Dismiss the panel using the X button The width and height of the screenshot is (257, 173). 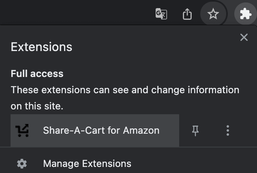tap(244, 38)
